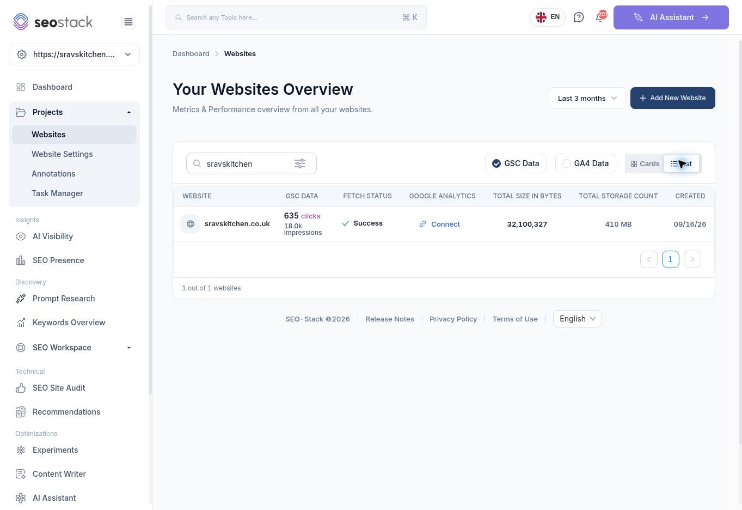Click the Projects folder icon
Screen dimensions: 742x510
[x=21, y=112]
